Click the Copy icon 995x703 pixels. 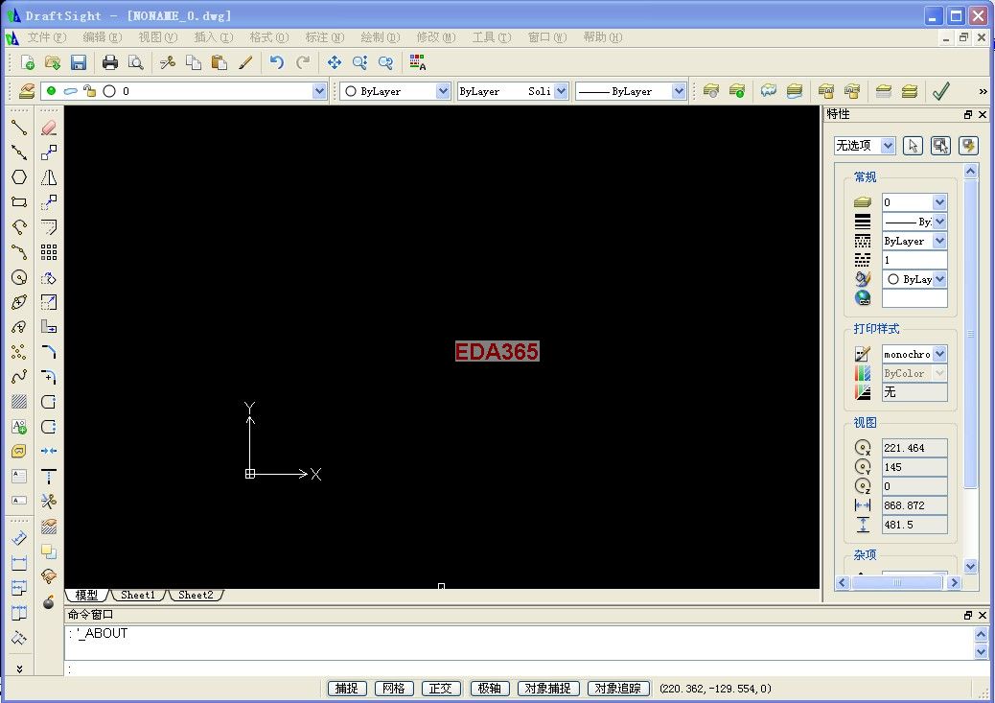click(x=194, y=62)
